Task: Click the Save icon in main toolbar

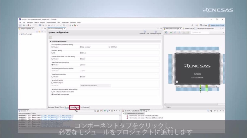Action: 20,25
